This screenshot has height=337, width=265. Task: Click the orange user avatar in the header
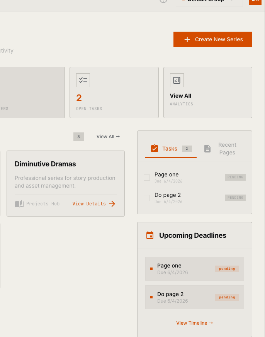pos(255,2)
